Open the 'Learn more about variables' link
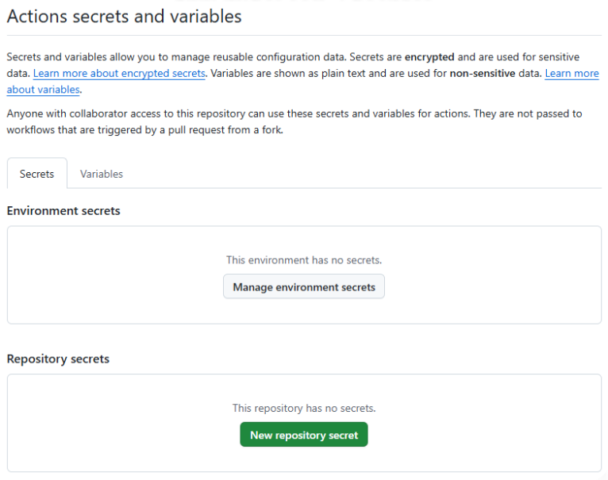The width and height of the screenshot is (608, 480). [x=571, y=73]
